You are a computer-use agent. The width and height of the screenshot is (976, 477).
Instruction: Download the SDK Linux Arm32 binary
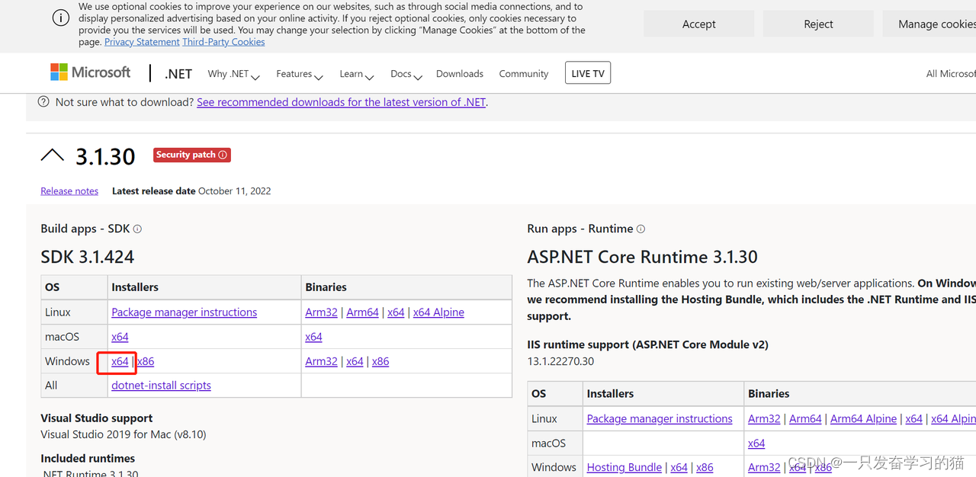click(x=321, y=312)
